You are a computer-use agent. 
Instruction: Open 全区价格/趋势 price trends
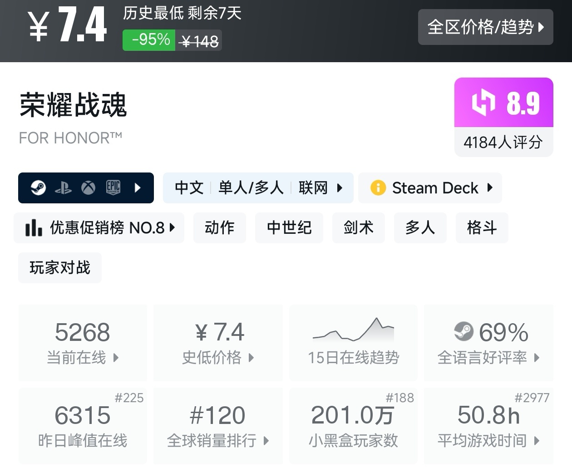(x=485, y=27)
